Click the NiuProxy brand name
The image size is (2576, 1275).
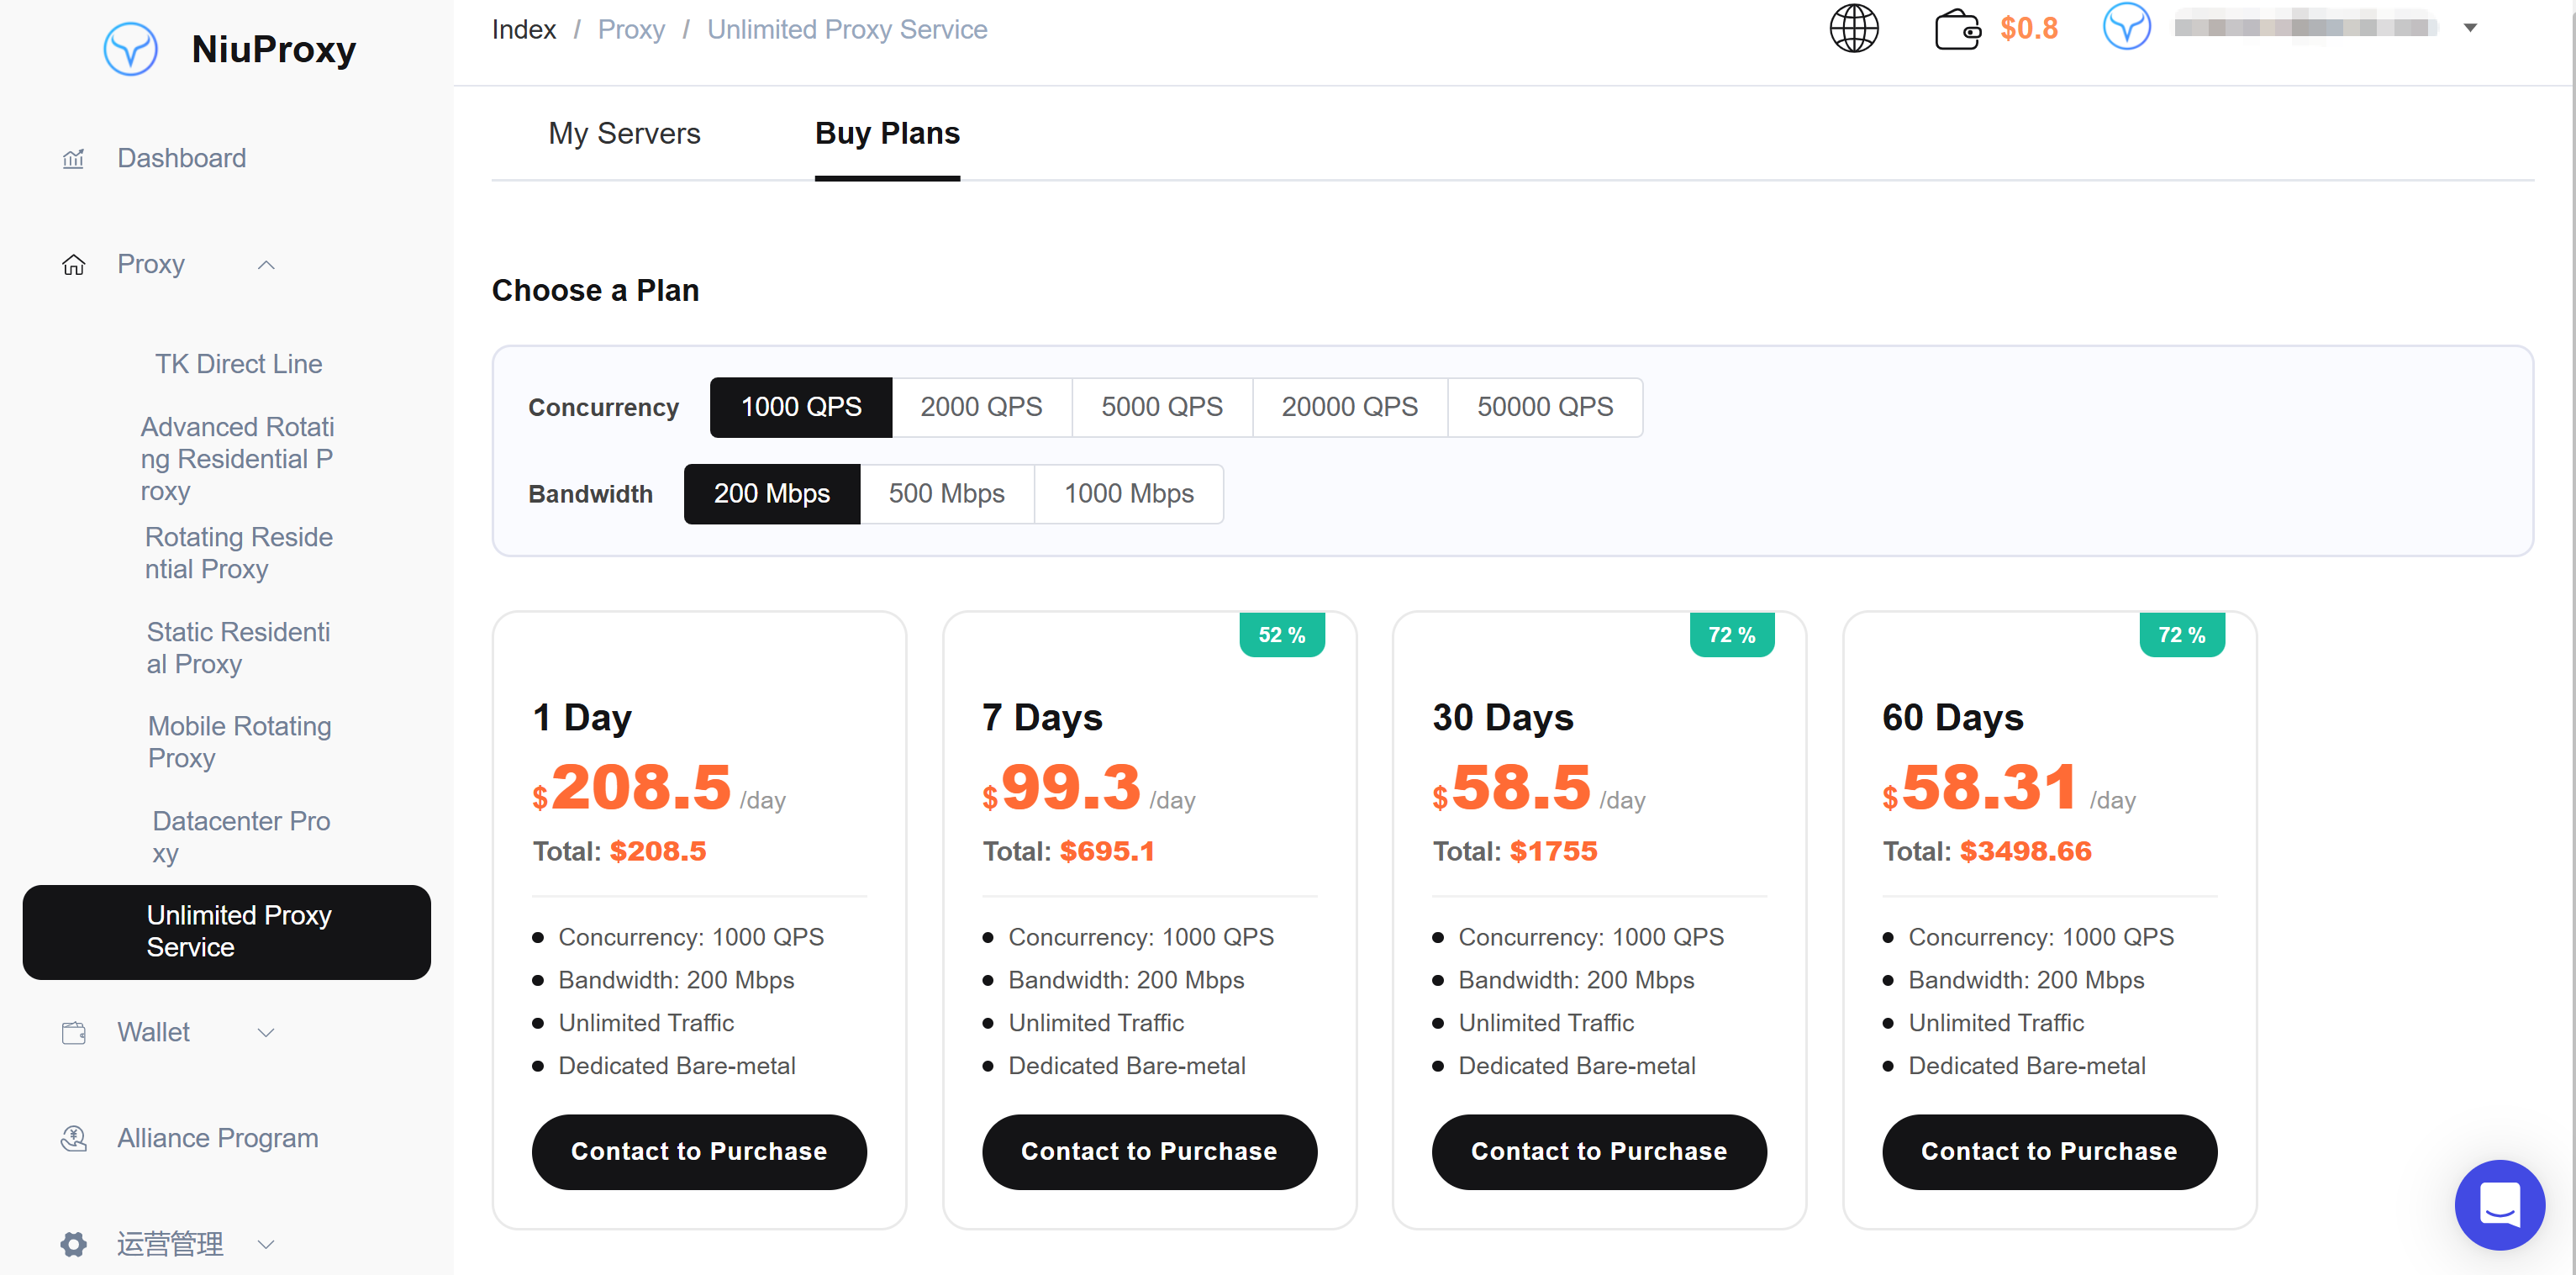[274, 49]
